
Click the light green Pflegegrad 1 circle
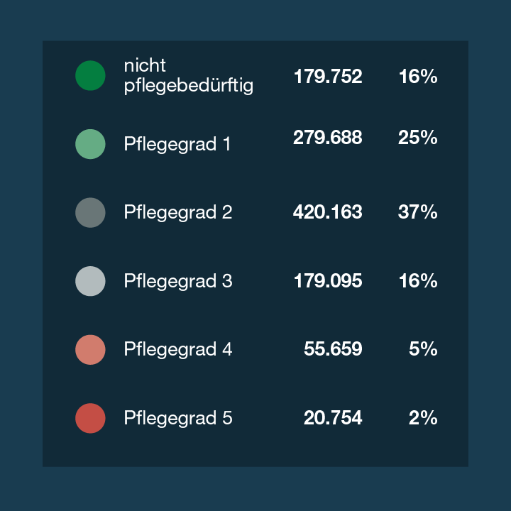tap(90, 144)
